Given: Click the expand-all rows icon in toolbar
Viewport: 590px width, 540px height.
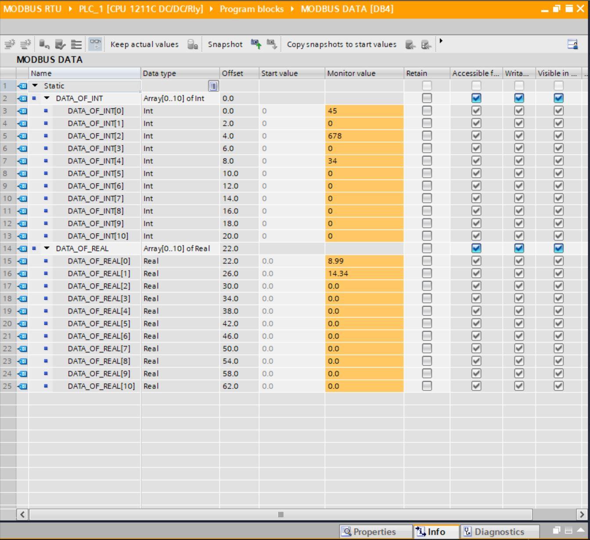Looking at the screenshot, I should tap(76, 44).
